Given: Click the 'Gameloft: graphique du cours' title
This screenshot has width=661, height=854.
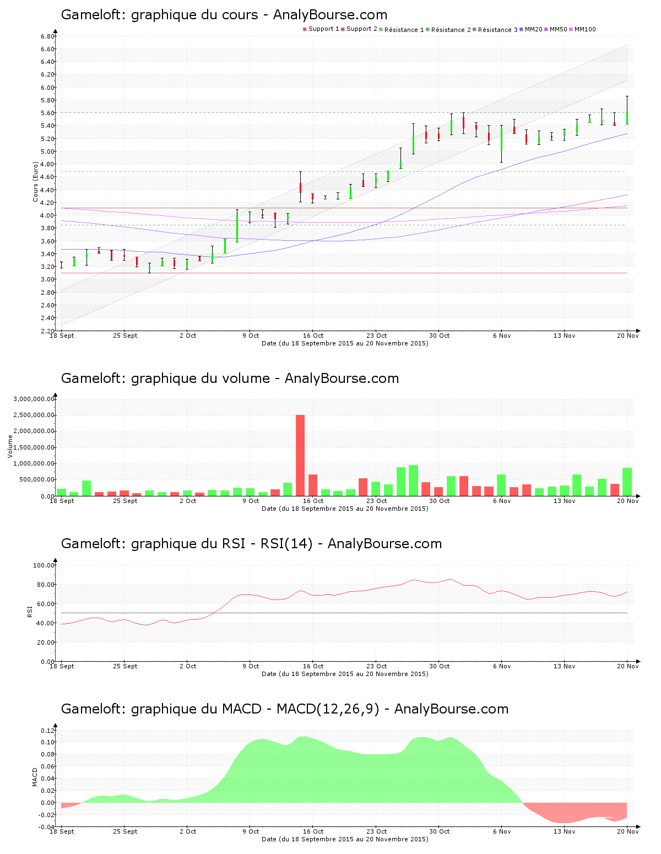Looking at the screenshot, I should (x=159, y=15).
